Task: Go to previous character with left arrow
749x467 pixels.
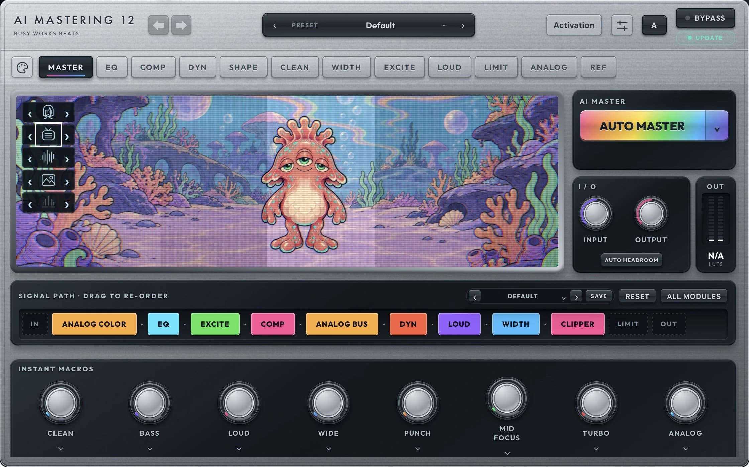Action: click(x=30, y=114)
